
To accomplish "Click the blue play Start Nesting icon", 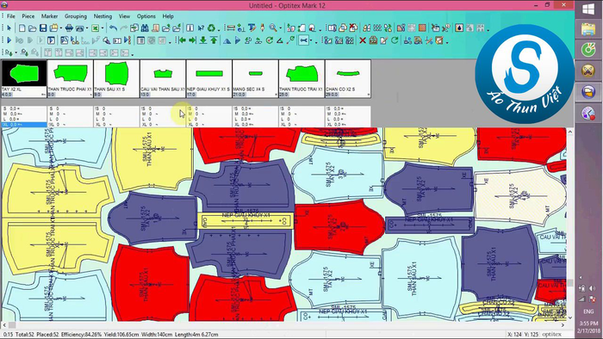I will (x=9, y=40).
